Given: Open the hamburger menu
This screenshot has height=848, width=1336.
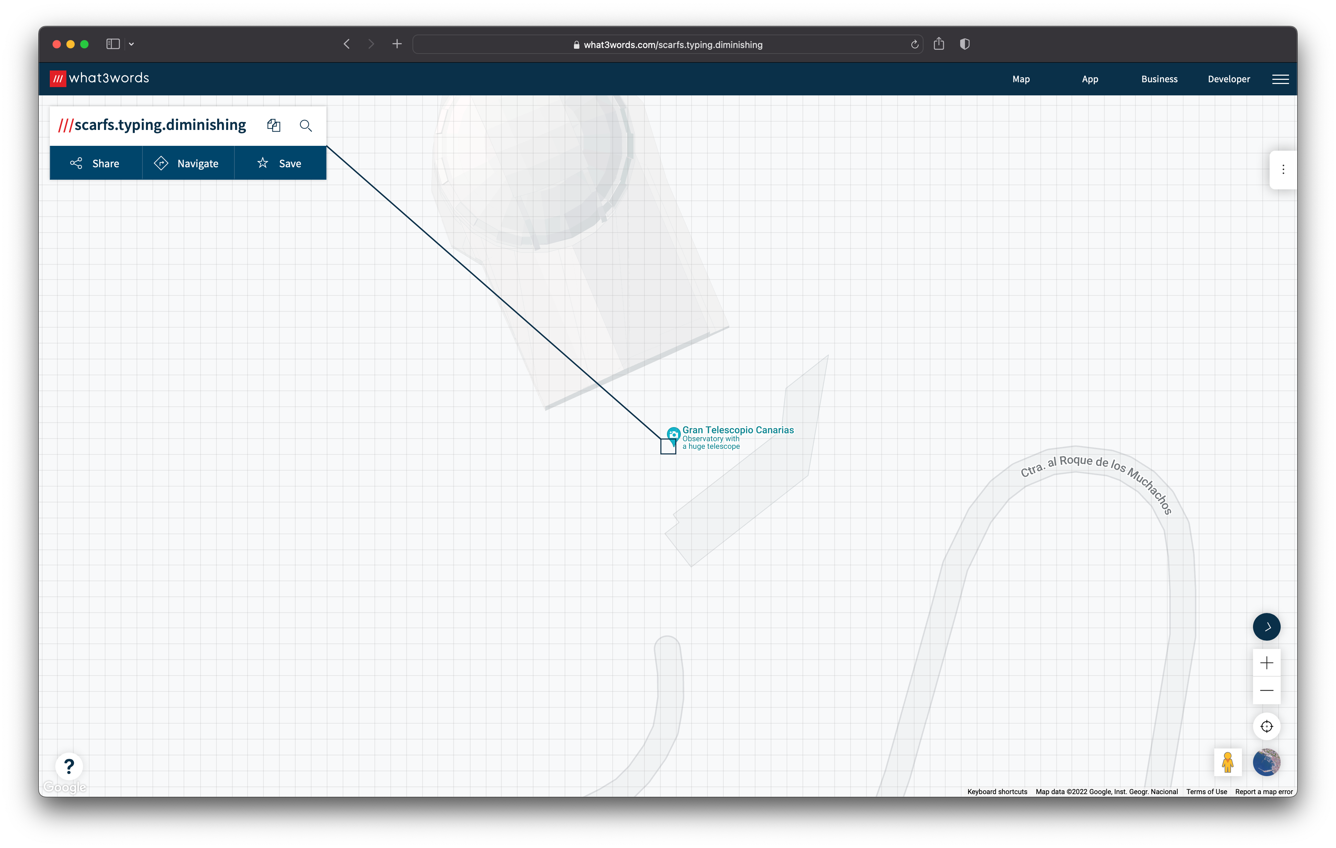Looking at the screenshot, I should click(1280, 79).
